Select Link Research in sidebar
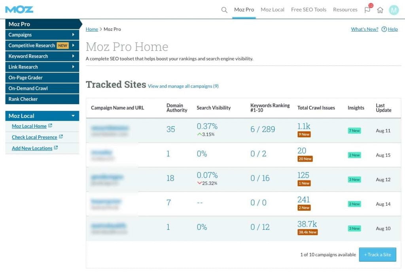Image resolution: width=405 pixels, height=272 pixels. tap(42, 67)
